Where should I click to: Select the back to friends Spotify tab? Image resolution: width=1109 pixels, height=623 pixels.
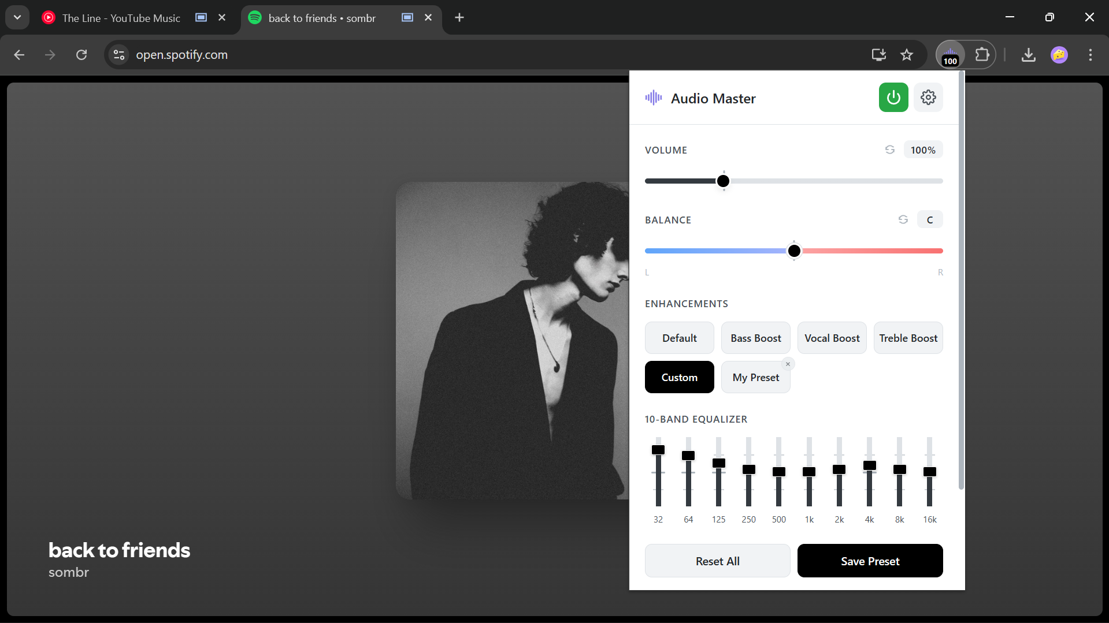point(322,18)
